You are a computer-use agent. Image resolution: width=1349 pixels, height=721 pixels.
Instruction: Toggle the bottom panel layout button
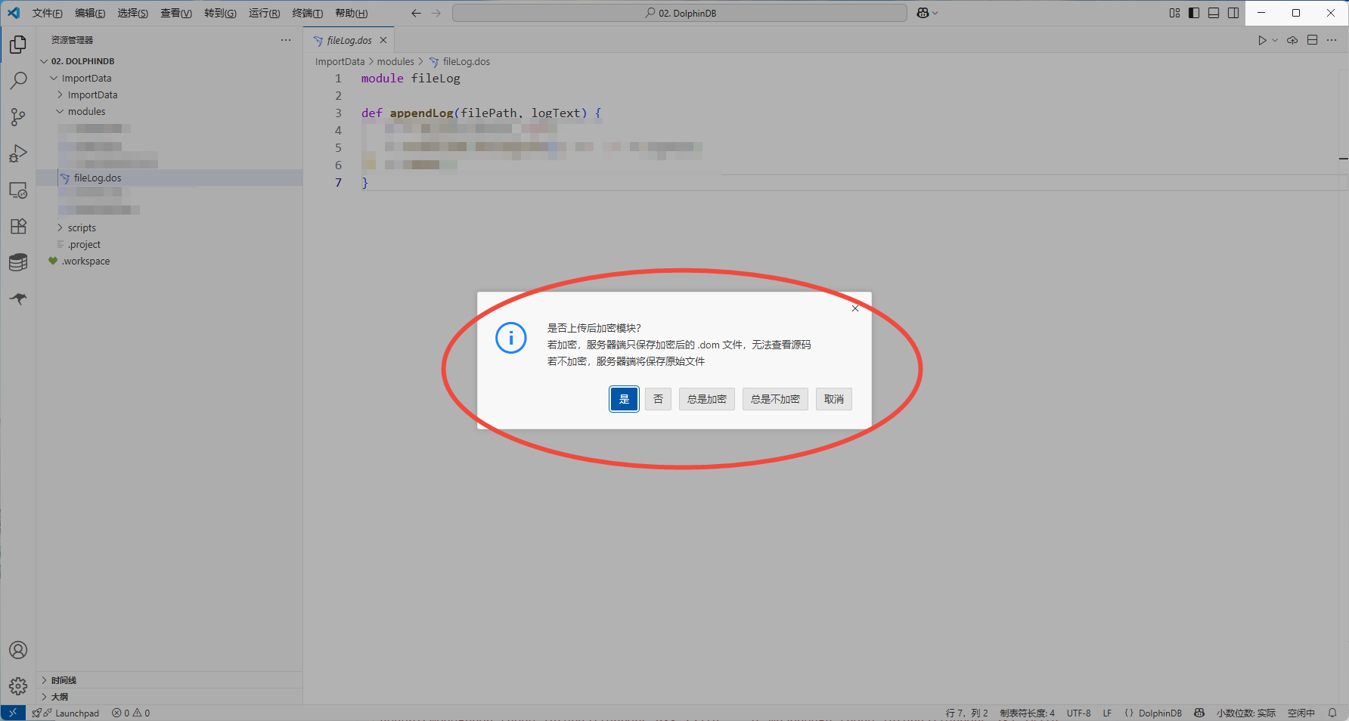(1214, 13)
